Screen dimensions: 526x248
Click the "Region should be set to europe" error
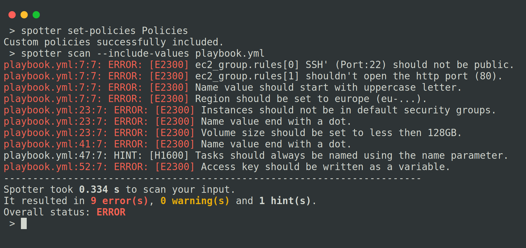tap(311, 99)
